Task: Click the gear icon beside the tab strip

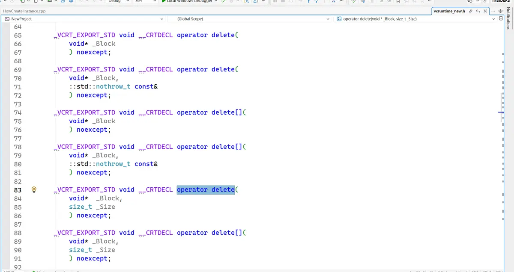Action: pos(500,11)
